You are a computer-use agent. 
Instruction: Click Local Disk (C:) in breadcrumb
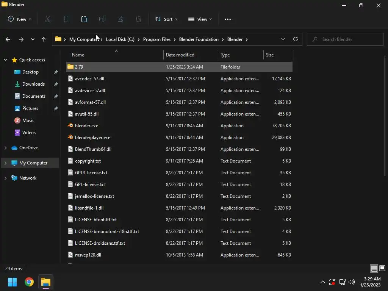coord(120,39)
